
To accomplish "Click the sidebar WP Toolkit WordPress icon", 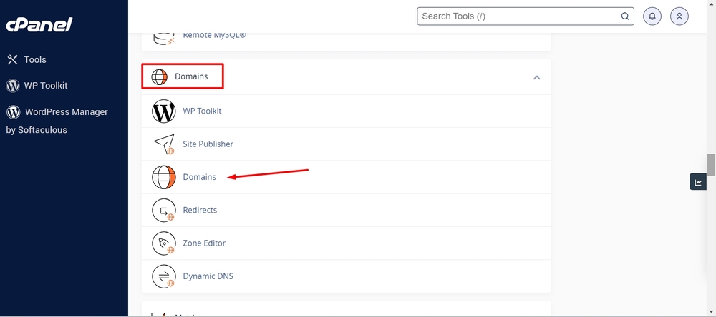I will coord(13,86).
